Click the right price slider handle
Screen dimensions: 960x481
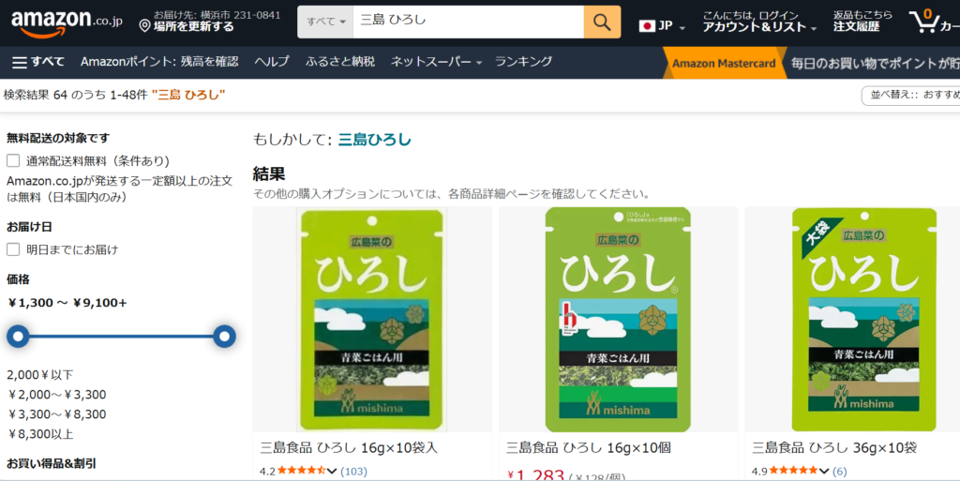click(x=224, y=337)
